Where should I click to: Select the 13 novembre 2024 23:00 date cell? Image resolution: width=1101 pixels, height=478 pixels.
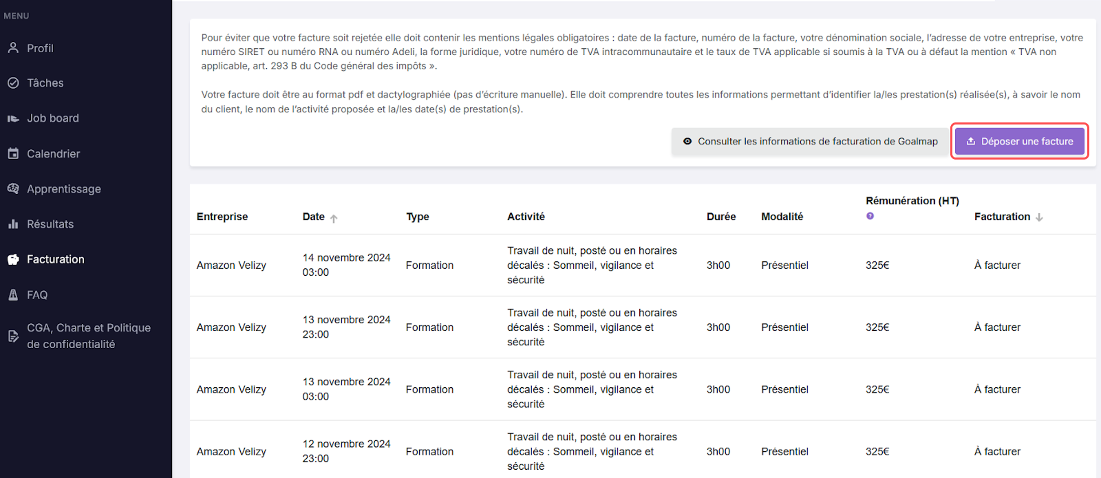pyautogui.click(x=347, y=327)
